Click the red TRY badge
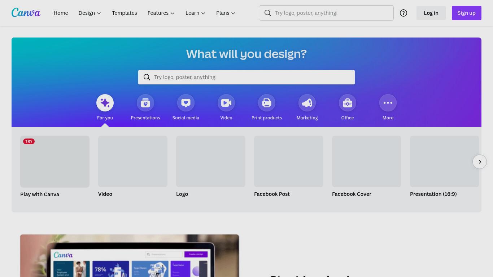The image size is (493, 277). pos(29,141)
